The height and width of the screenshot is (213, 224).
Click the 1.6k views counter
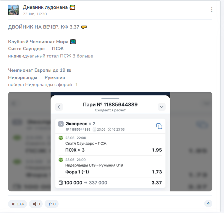(18, 204)
